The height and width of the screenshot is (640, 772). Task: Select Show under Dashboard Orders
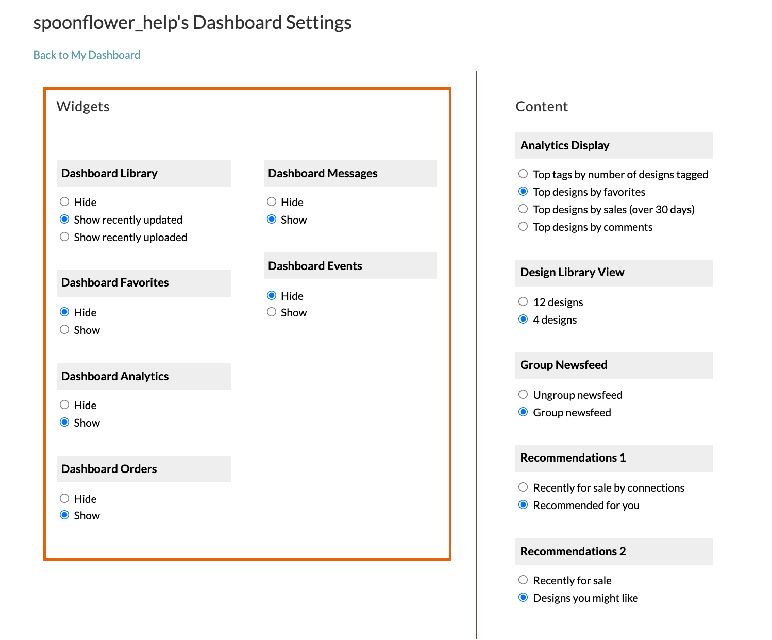click(x=64, y=515)
